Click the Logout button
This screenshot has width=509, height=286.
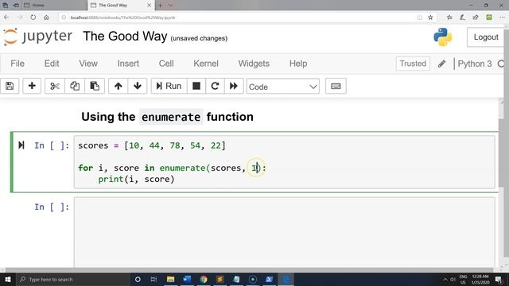(x=486, y=37)
